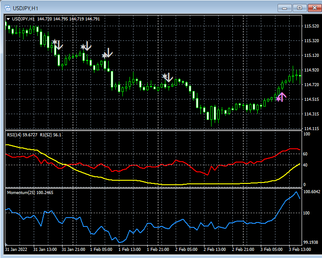
Task: Click the 1 Feb 21:00 time label
Action: (158, 250)
